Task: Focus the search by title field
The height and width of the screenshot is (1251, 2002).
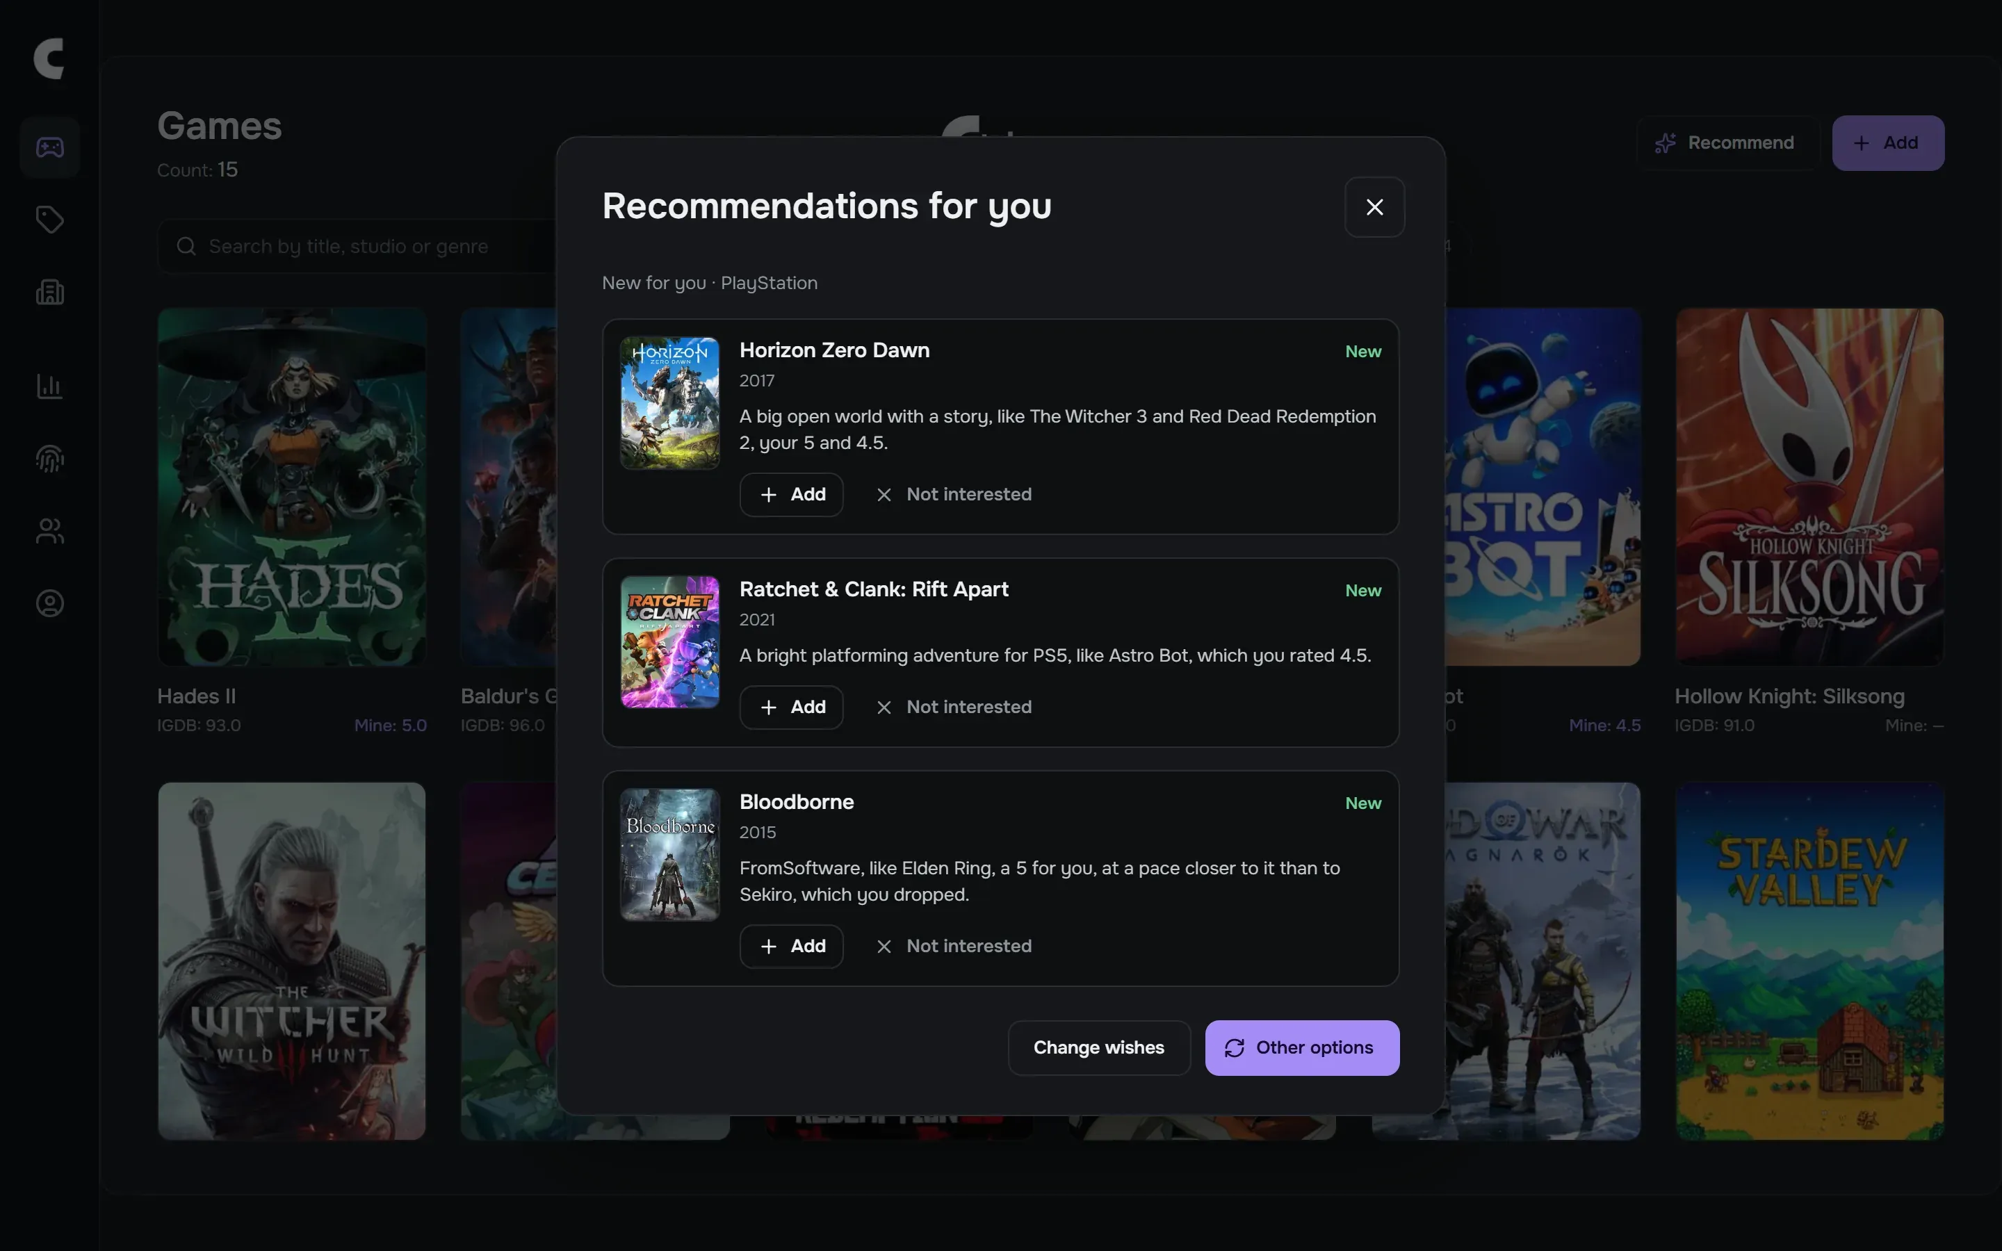Action: click(x=357, y=247)
